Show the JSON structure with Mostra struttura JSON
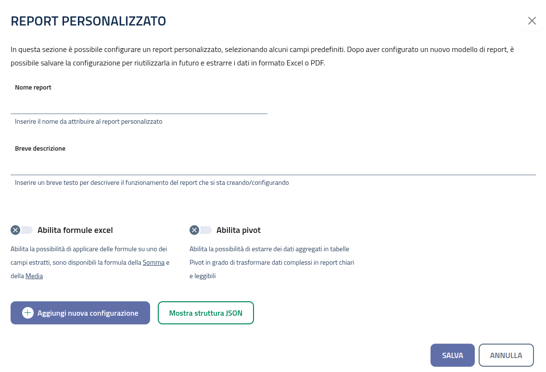 (205, 313)
